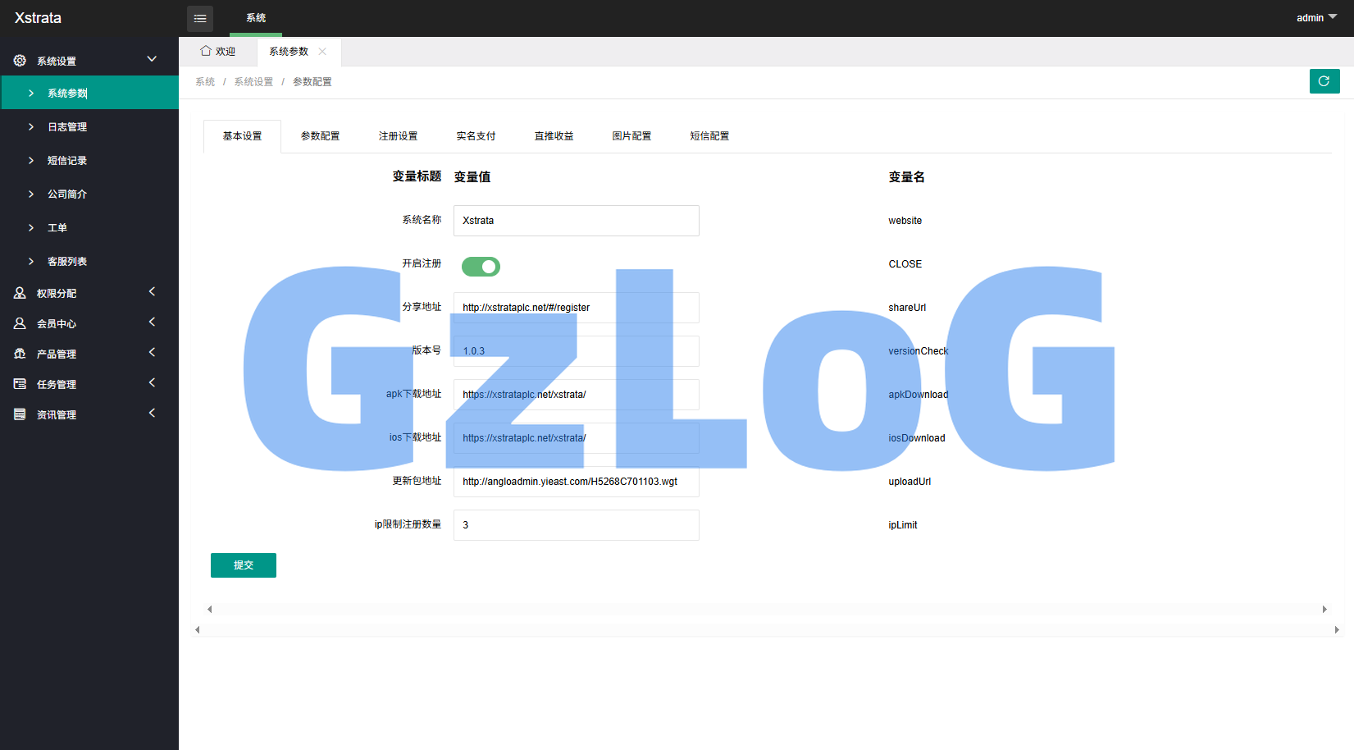Click the hamburger menu collapse icon
1354x750 pixels.
tap(200, 18)
